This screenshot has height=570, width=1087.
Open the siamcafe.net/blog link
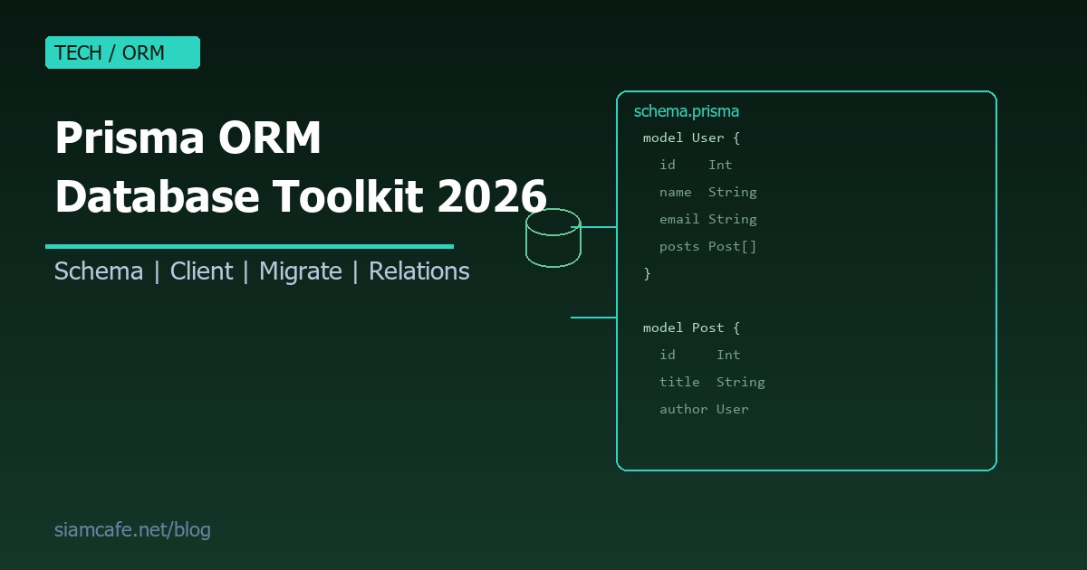(132, 529)
